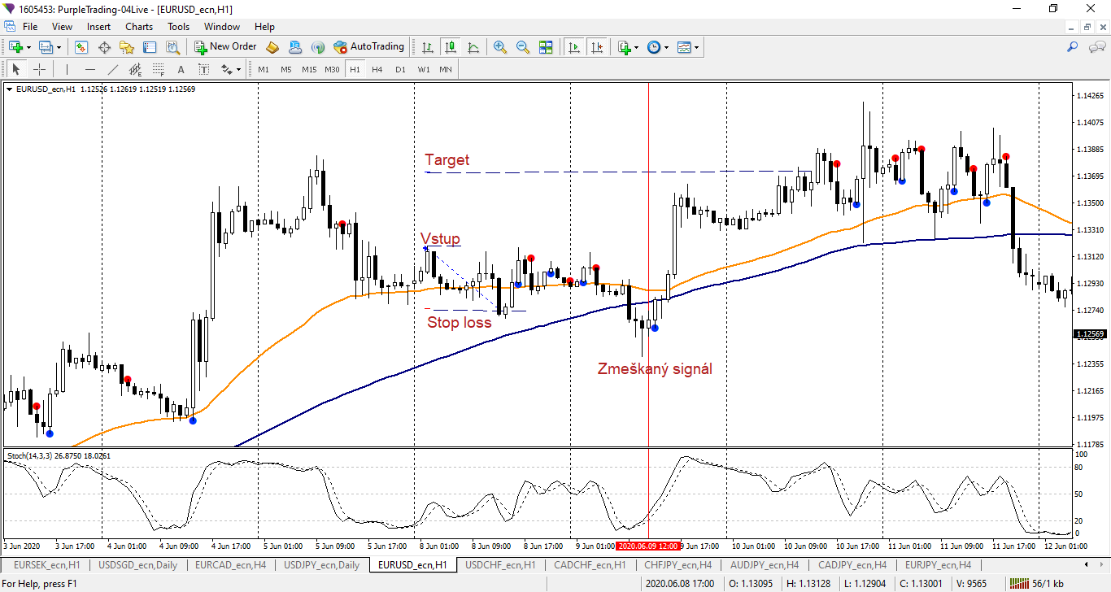Screen dimensions: 1111x592
Task: Select the M1 timeframe button
Action: pyautogui.click(x=264, y=69)
